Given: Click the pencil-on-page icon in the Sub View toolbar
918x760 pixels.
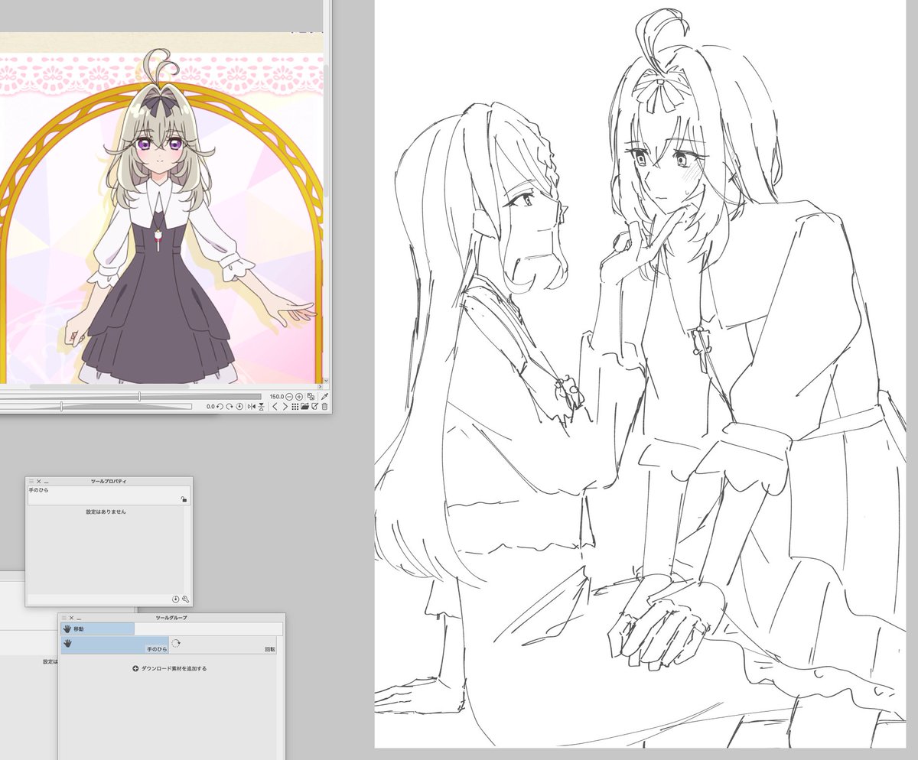Looking at the screenshot, I should coord(314,407).
